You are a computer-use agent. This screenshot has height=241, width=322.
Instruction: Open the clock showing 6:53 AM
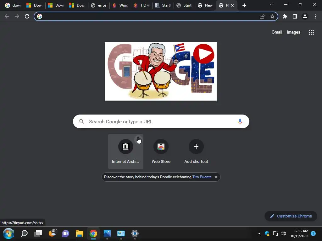point(299,233)
